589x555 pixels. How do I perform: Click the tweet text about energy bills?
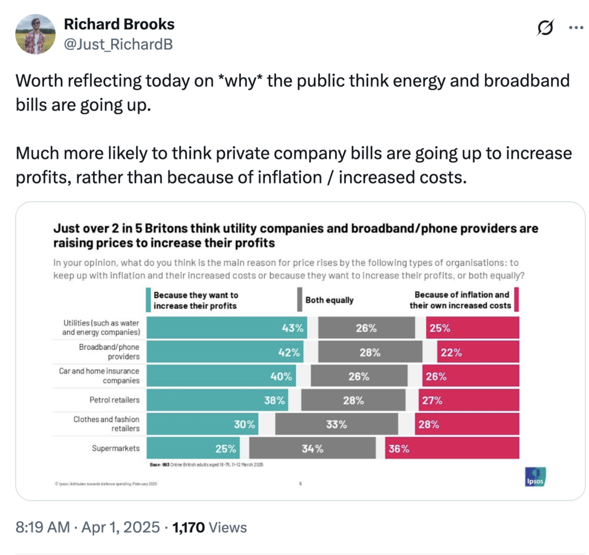(293, 93)
